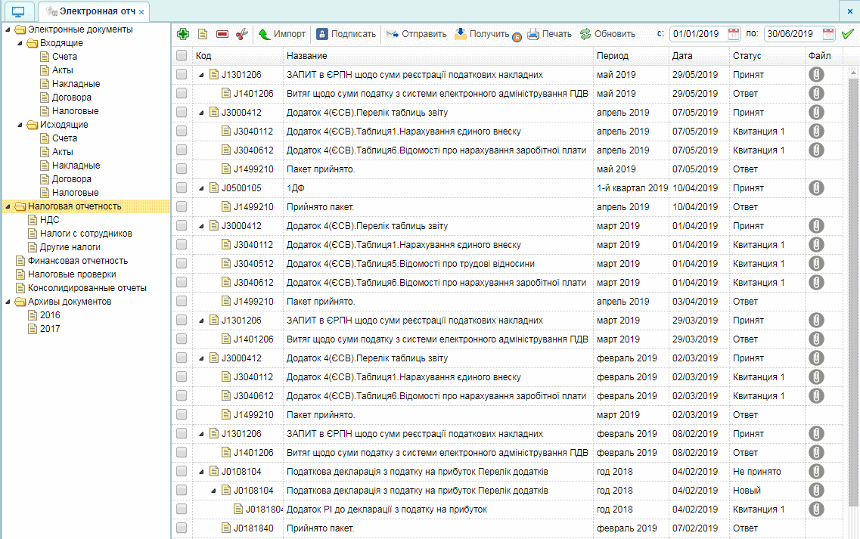The width and height of the screenshot is (860, 539).
Task: Click the Подписать toolbar button
Action: [x=346, y=34]
